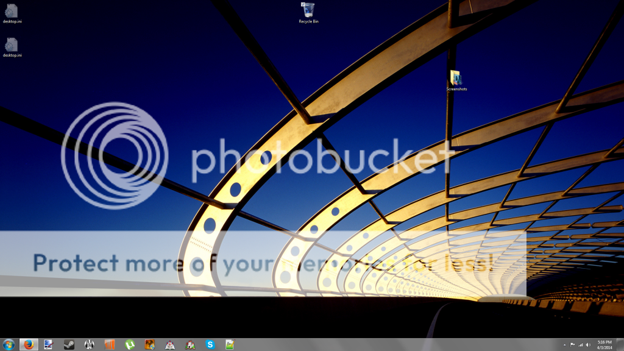Launch Steam from the taskbar

69,345
